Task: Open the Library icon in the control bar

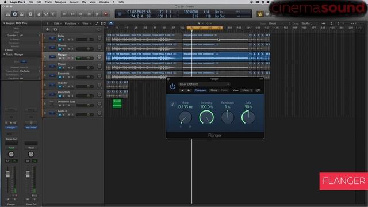Action: [7, 14]
